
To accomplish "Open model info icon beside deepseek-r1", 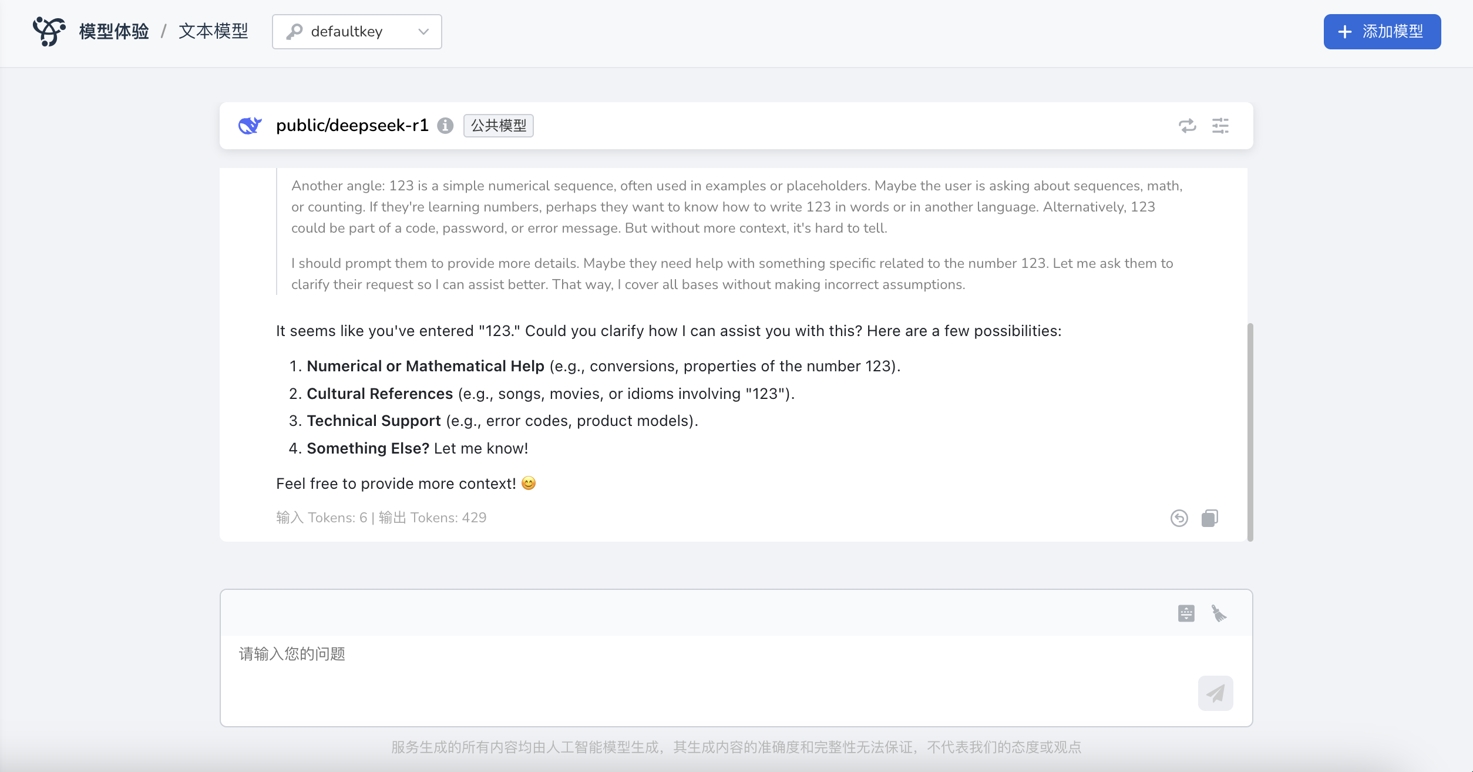I will (445, 126).
